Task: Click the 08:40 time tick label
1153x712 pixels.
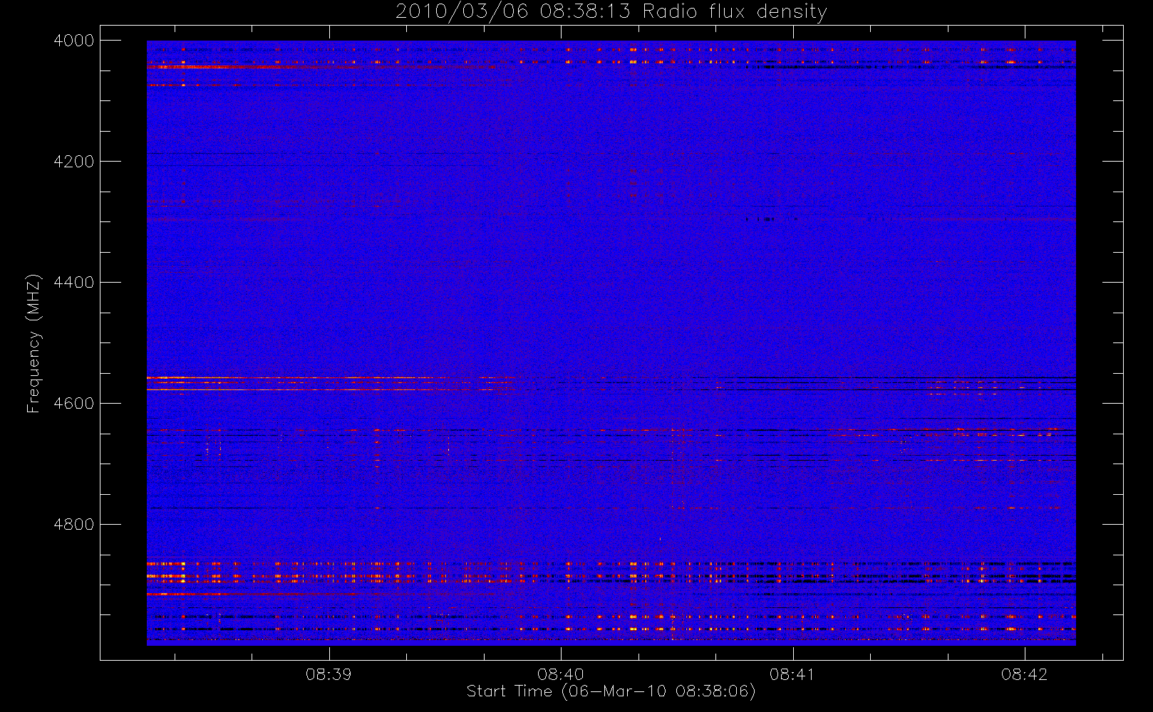Action: tap(561, 674)
